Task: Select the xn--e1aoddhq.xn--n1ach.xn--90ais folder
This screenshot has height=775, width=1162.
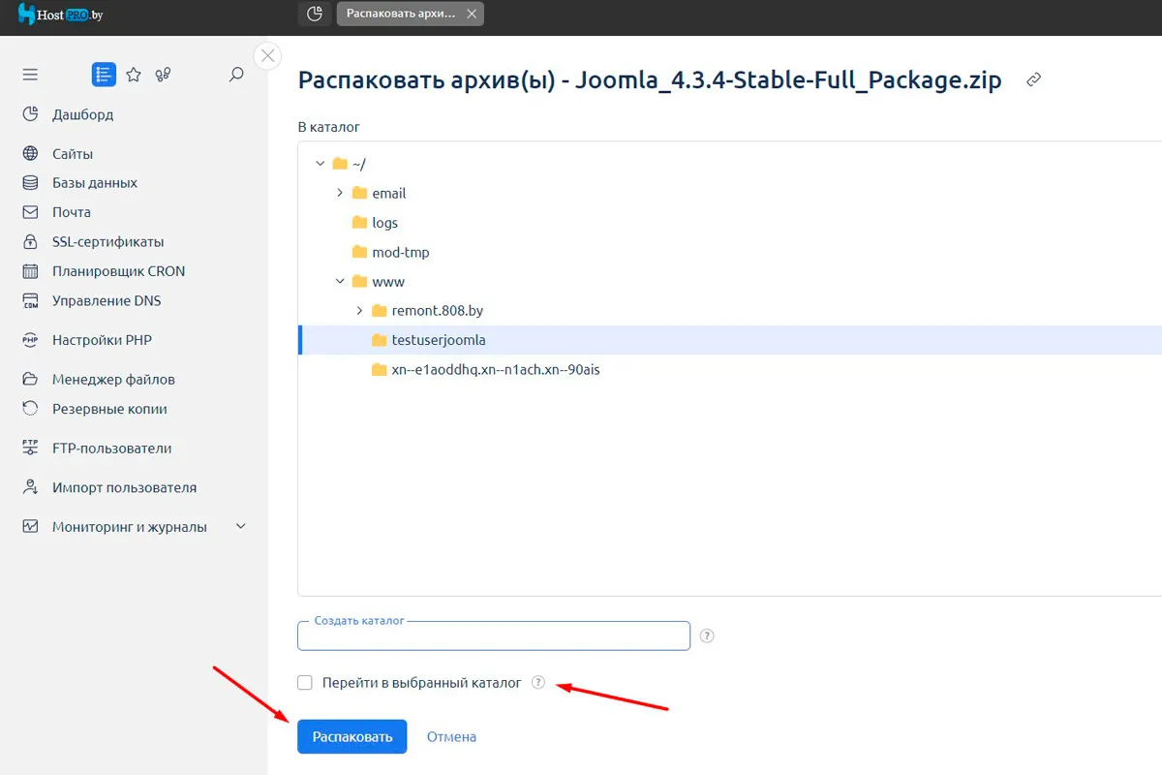Action: click(486, 370)
